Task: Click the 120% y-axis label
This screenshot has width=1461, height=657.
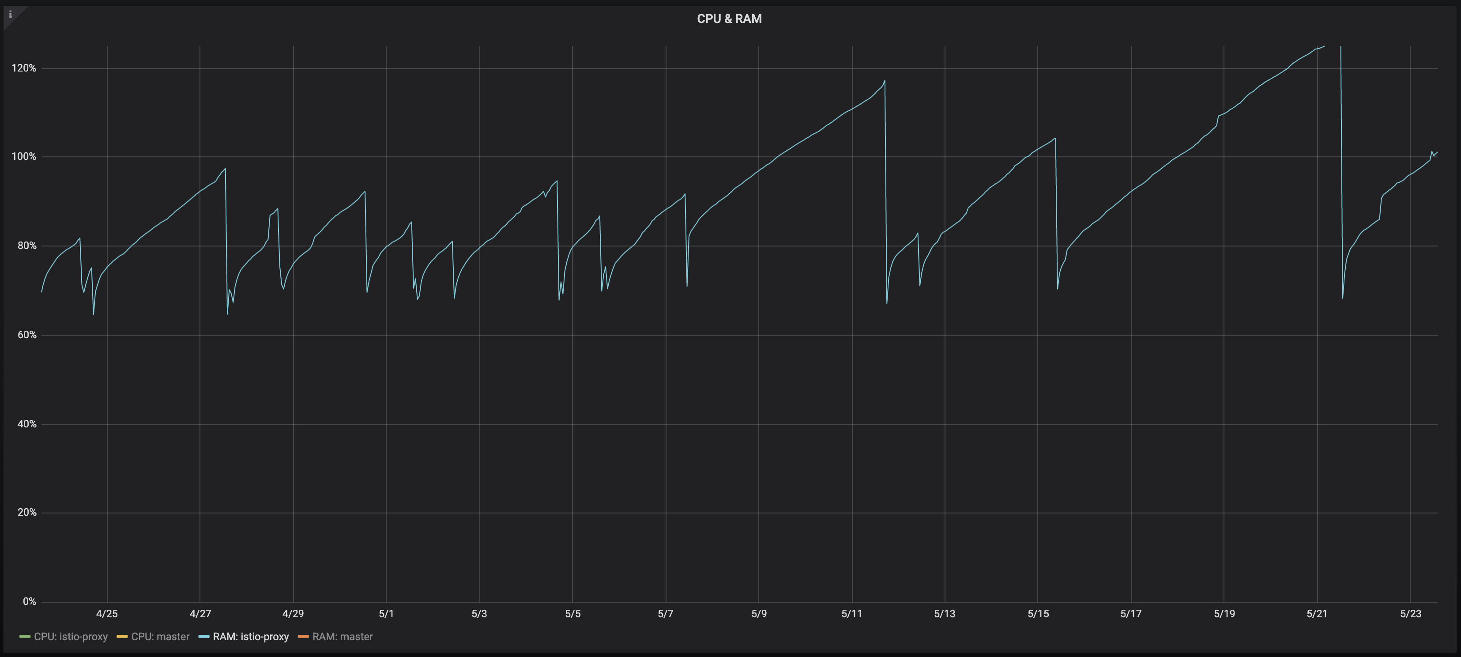Action: (24, 68)
